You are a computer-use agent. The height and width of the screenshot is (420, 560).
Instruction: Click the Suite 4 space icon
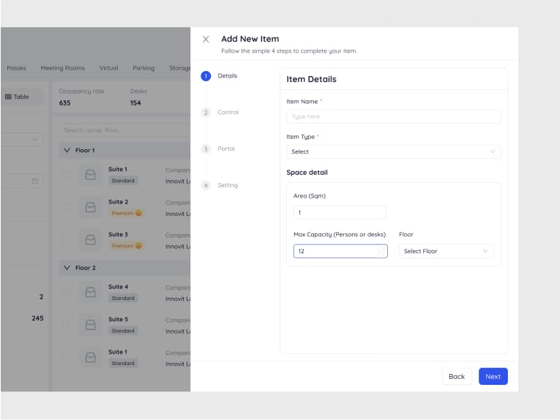pyautogui.click(x=90, y=292)
